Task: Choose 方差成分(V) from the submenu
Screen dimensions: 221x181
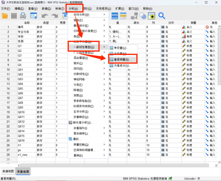Action: tap(121, 66)
